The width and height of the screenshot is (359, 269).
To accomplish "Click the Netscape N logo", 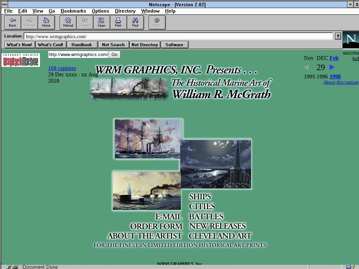I will [350, 40].
